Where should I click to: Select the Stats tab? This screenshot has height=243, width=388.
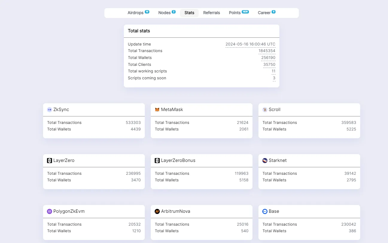click(x=189, y=13)
